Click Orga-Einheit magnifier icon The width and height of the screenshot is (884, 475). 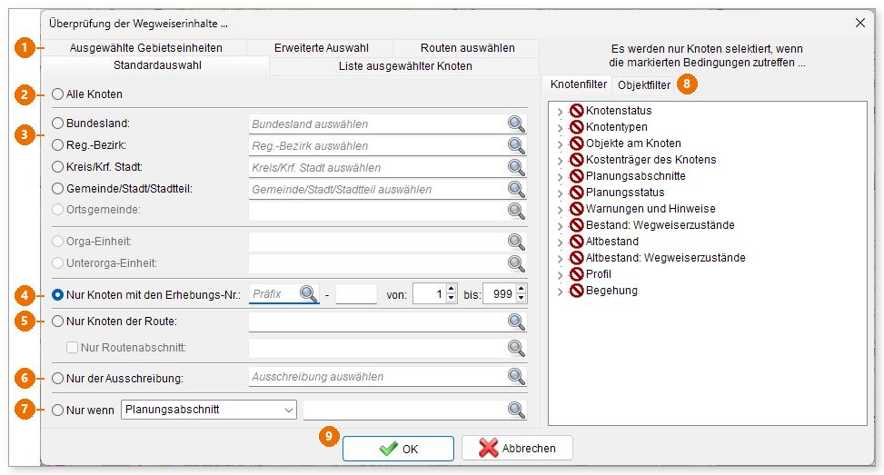click(516, 242)
